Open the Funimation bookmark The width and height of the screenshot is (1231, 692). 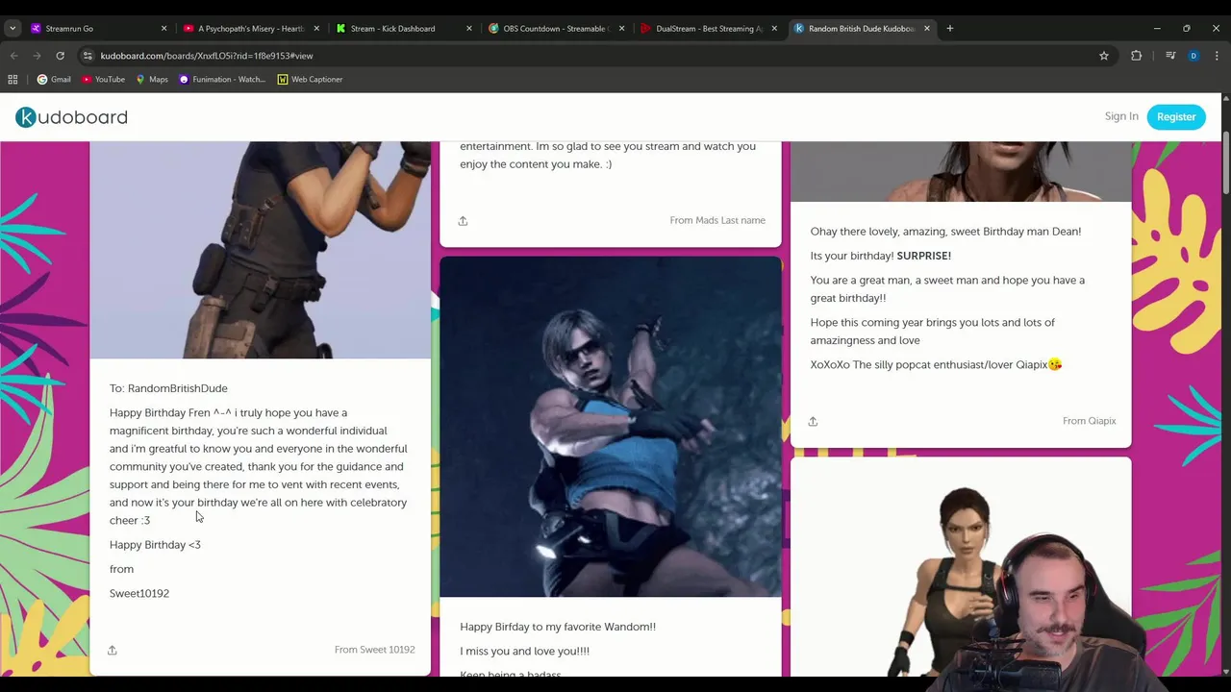click(222, 80)
